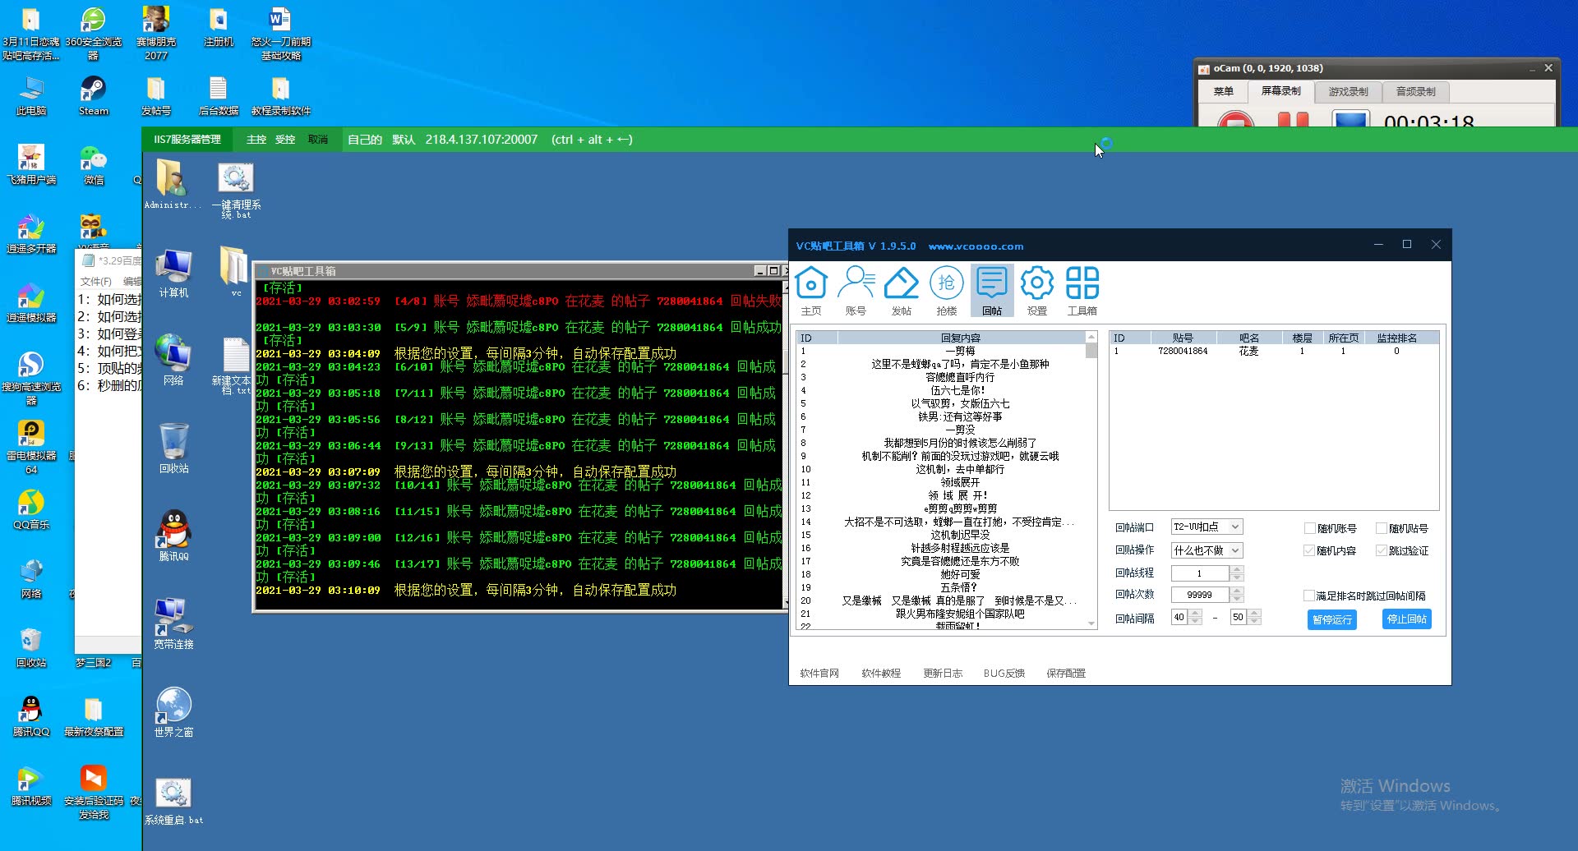Click the 回帖次数 input field showing 99999

click(1199, 595)
